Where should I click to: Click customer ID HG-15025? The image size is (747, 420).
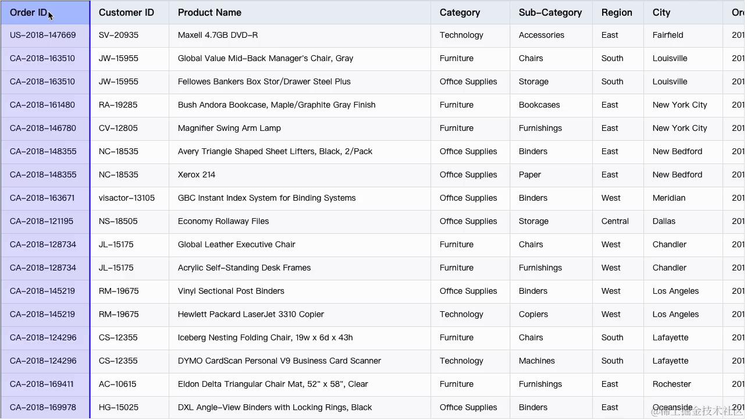coord(118,407)
